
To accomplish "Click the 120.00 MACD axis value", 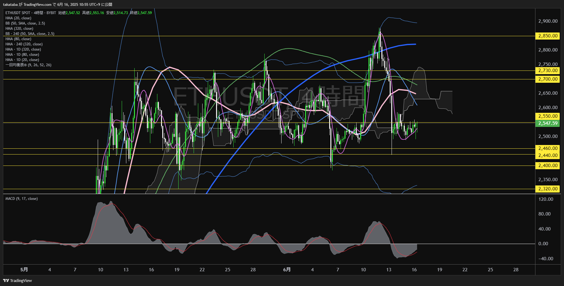I will coord(546,199).
